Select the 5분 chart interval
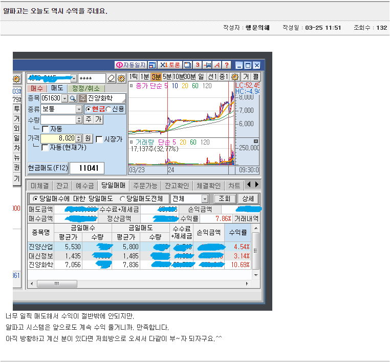The width and height of the screenshot is (390, 363). point(167,77)
